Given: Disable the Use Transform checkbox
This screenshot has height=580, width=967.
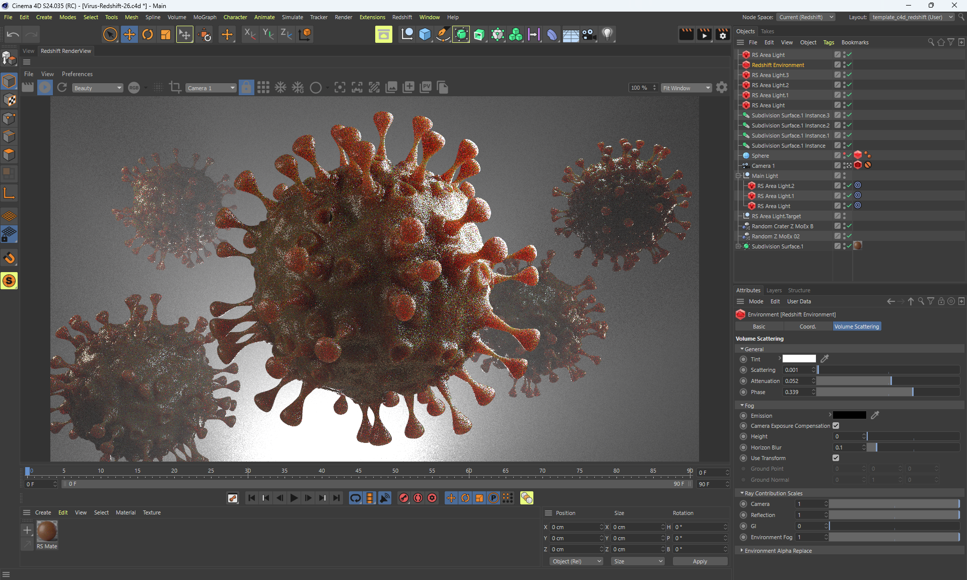Looking at the screenshot, I should tap(836, 458).
